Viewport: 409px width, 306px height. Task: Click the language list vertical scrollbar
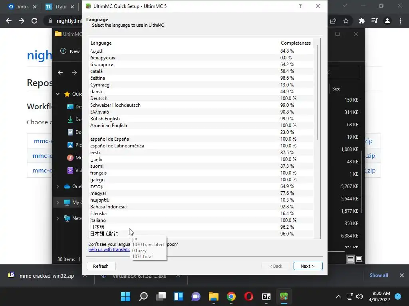[x=317, y=92]
